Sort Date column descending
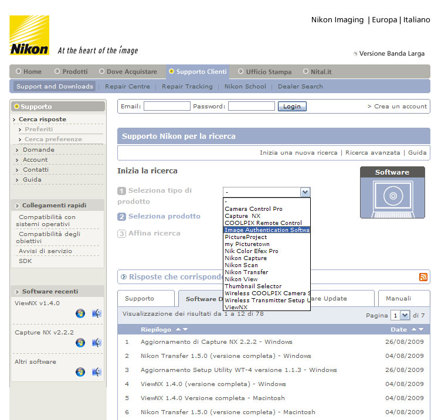Viewport: 438px width, 420px height. coord(421,330)
